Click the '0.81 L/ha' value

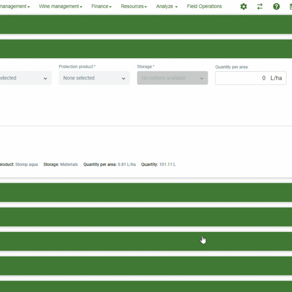(x=127, y=164)
